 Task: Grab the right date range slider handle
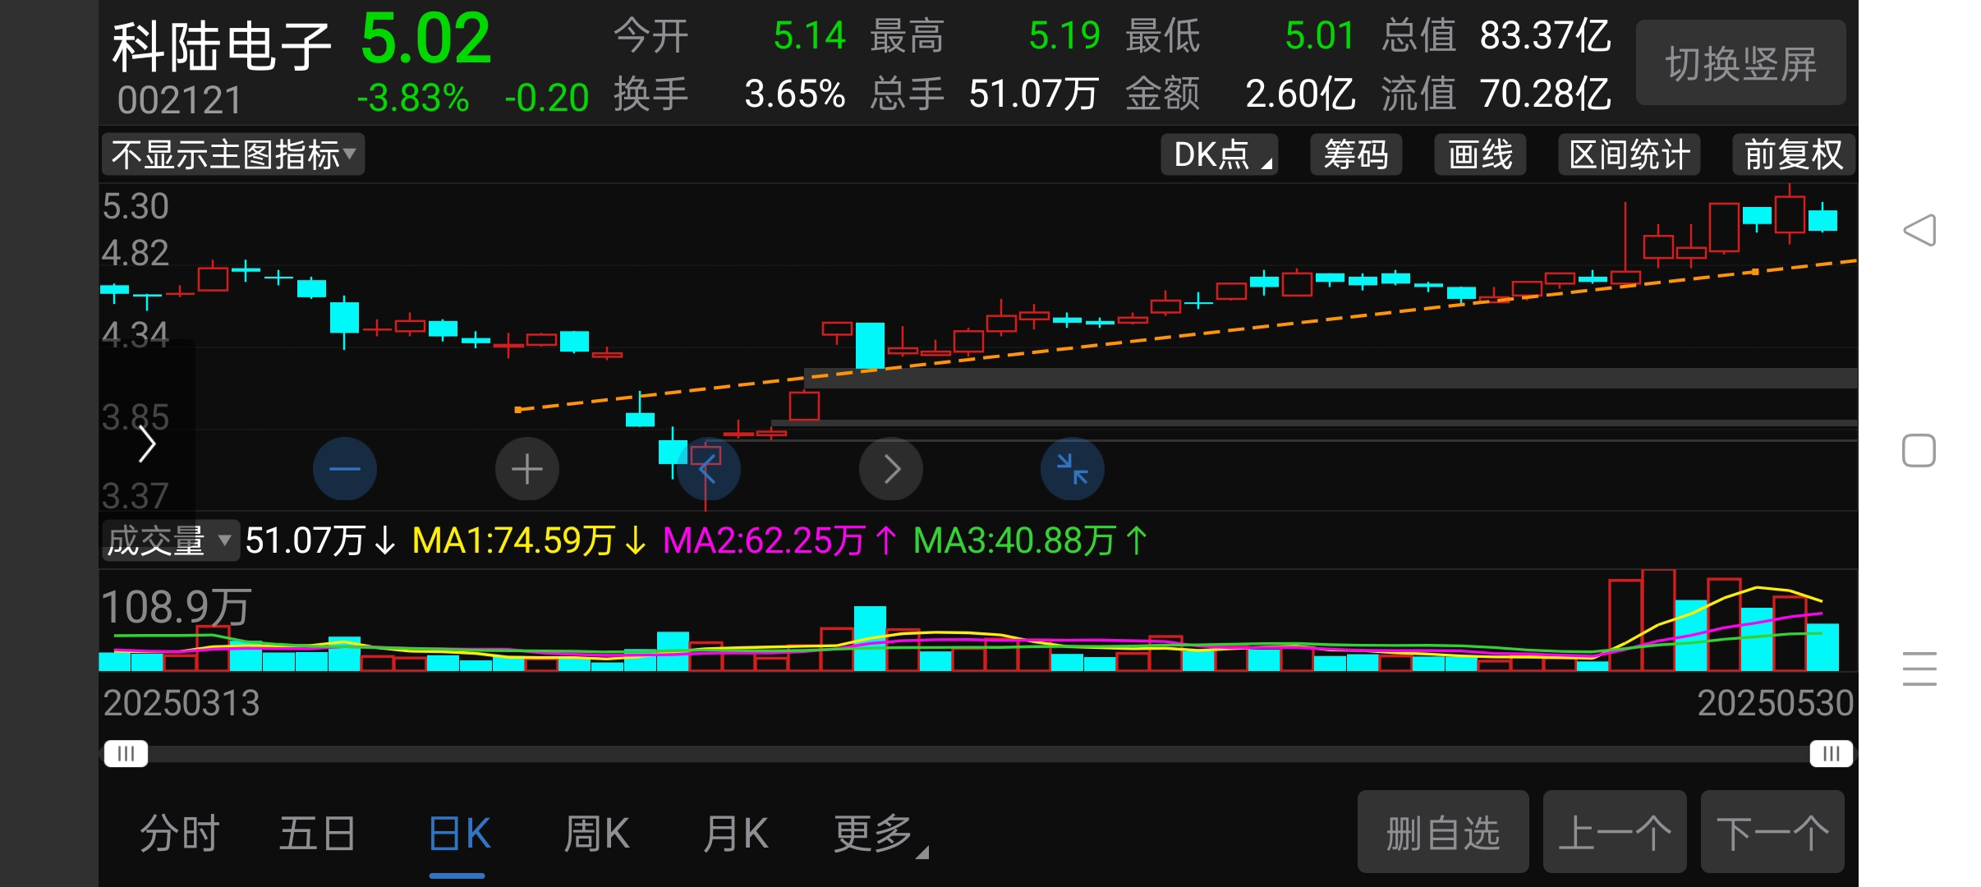click(x=1831, y=753)
